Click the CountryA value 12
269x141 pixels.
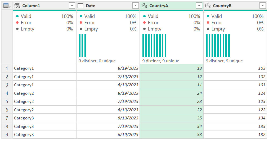point(172,77)
